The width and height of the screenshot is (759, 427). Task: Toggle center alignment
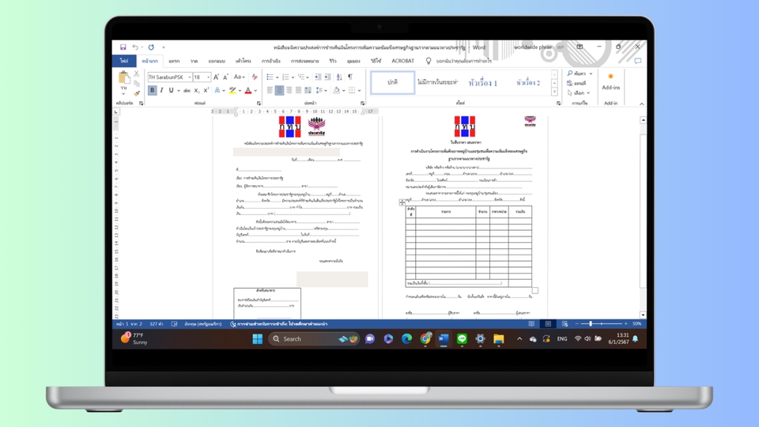pyautogui.click(x=279, y=90)
